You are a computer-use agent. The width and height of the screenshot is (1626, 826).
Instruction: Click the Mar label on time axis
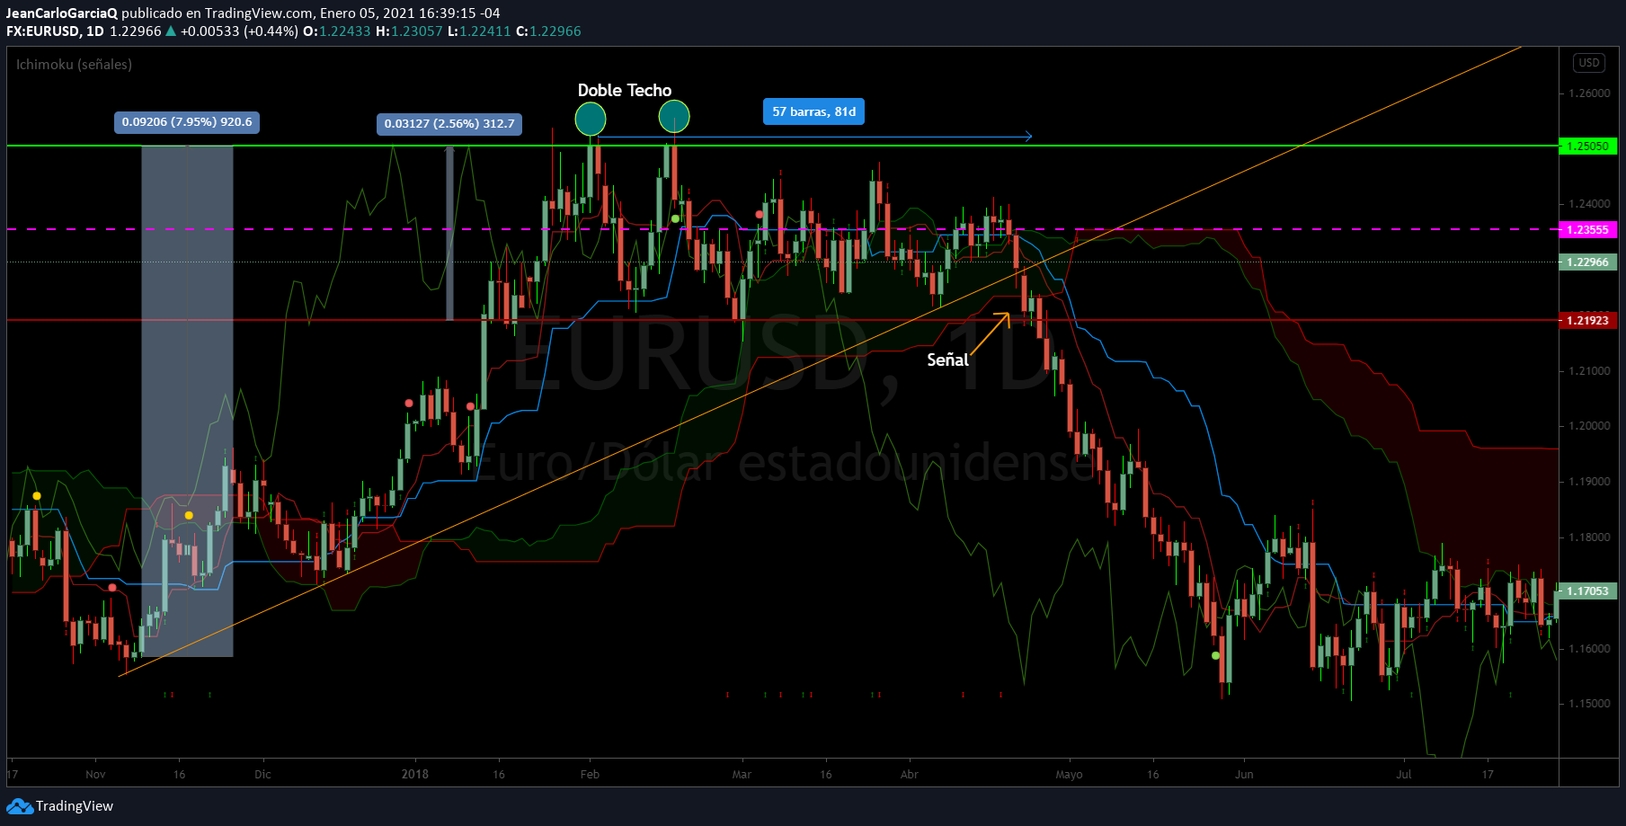[x=742, y=774]
